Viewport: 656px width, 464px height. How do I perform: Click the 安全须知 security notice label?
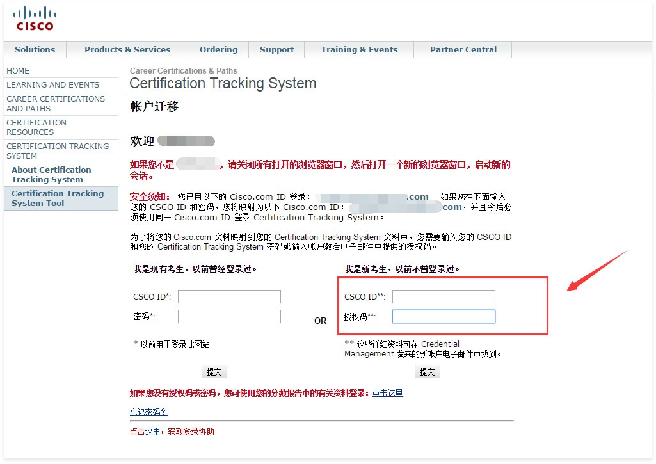tap(149, 196)
